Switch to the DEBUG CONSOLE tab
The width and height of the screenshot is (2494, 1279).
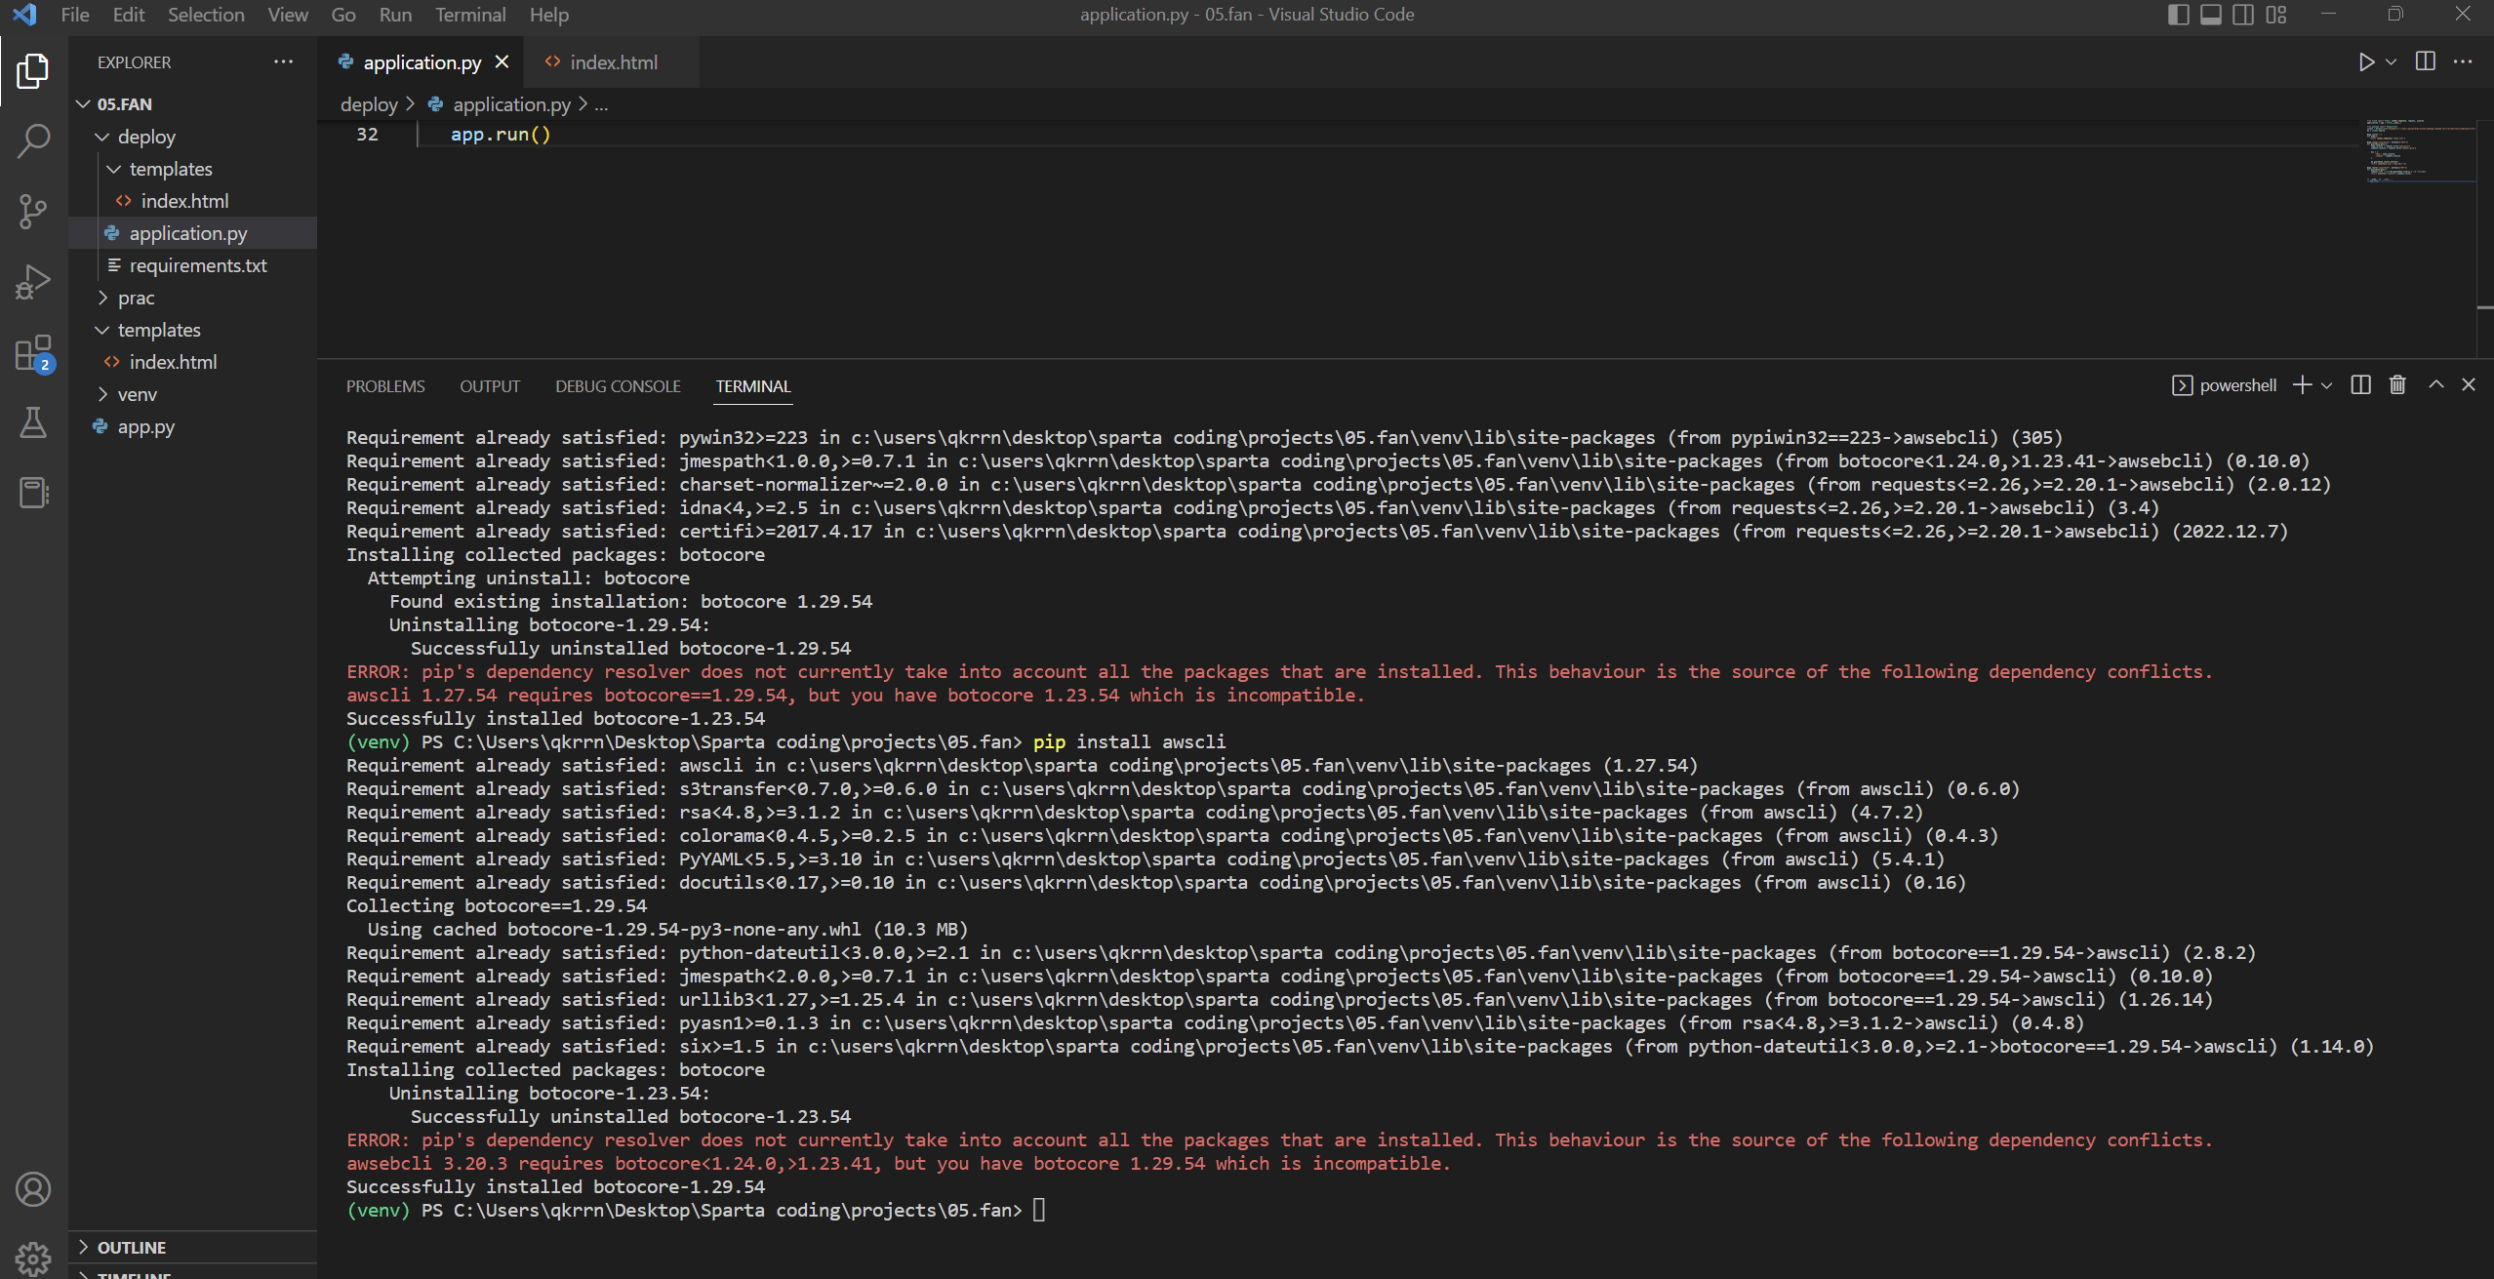tap(619, 386)
